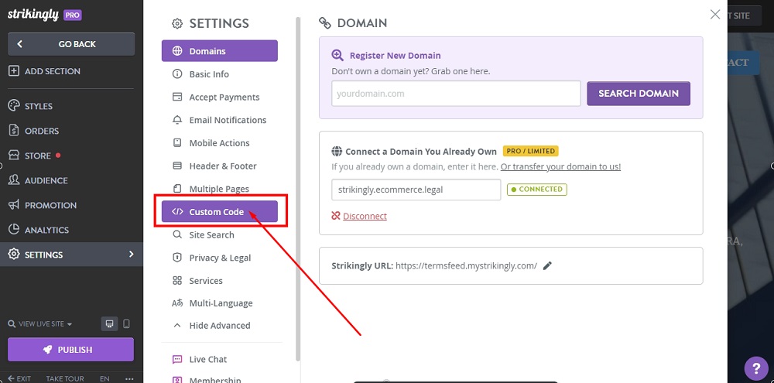The height and width of the screenshot is (383, 774).
Task: Open the View Live Site dropdown
Action: click(x=40, y=324)
